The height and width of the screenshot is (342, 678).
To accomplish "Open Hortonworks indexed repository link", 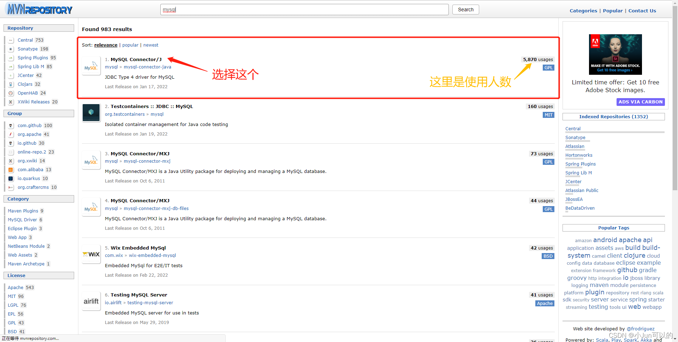I will pos(579,155).
